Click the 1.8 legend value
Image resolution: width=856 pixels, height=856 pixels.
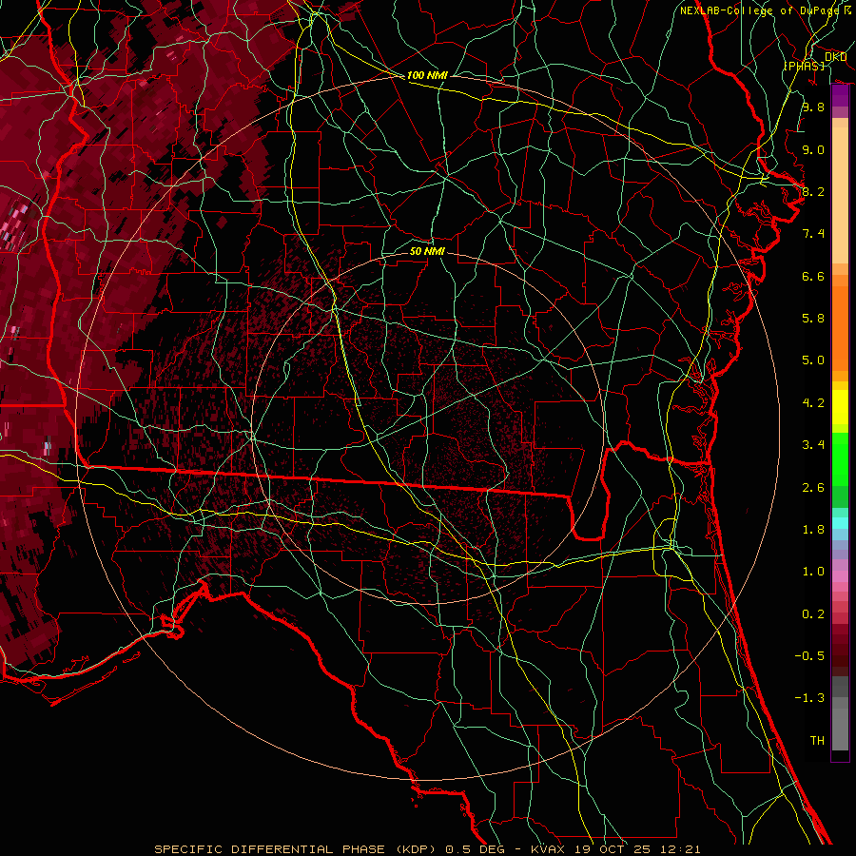click(x=813, y=530)
